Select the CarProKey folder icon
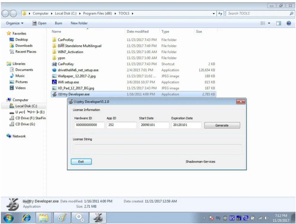296x224 pixels. [54, 40]
